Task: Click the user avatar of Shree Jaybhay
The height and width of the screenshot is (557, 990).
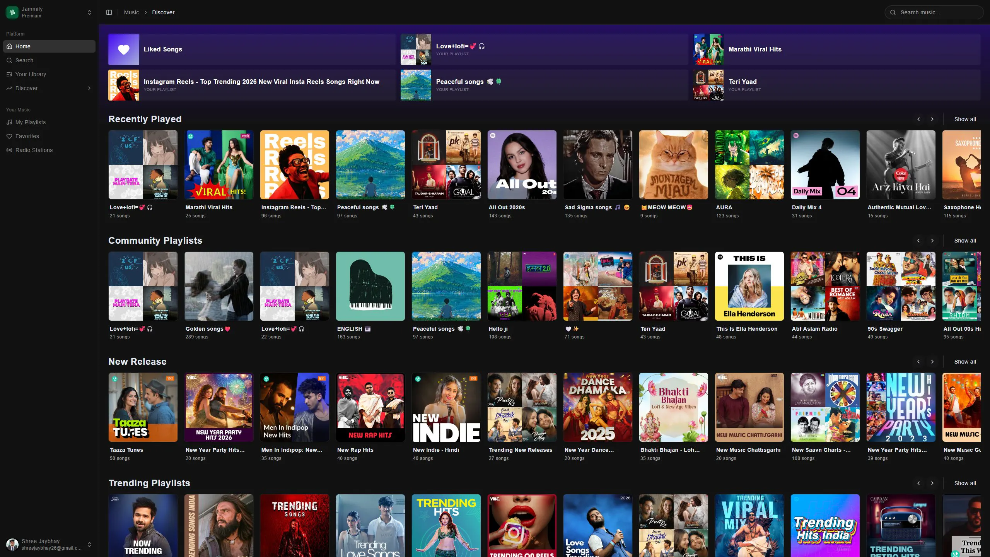Action: 12,545
